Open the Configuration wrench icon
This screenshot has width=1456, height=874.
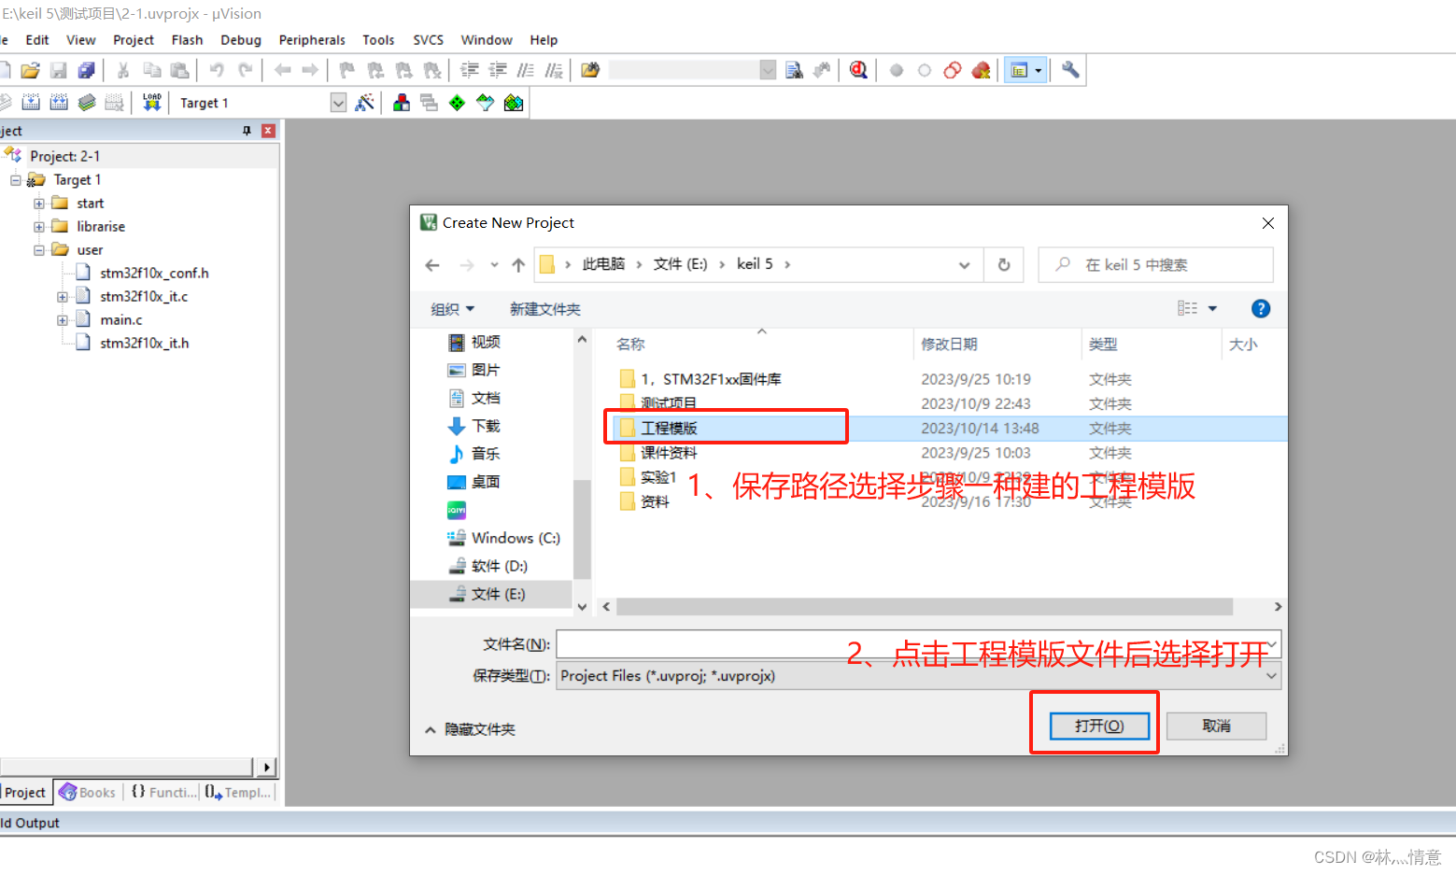[x=1070, y=70]
